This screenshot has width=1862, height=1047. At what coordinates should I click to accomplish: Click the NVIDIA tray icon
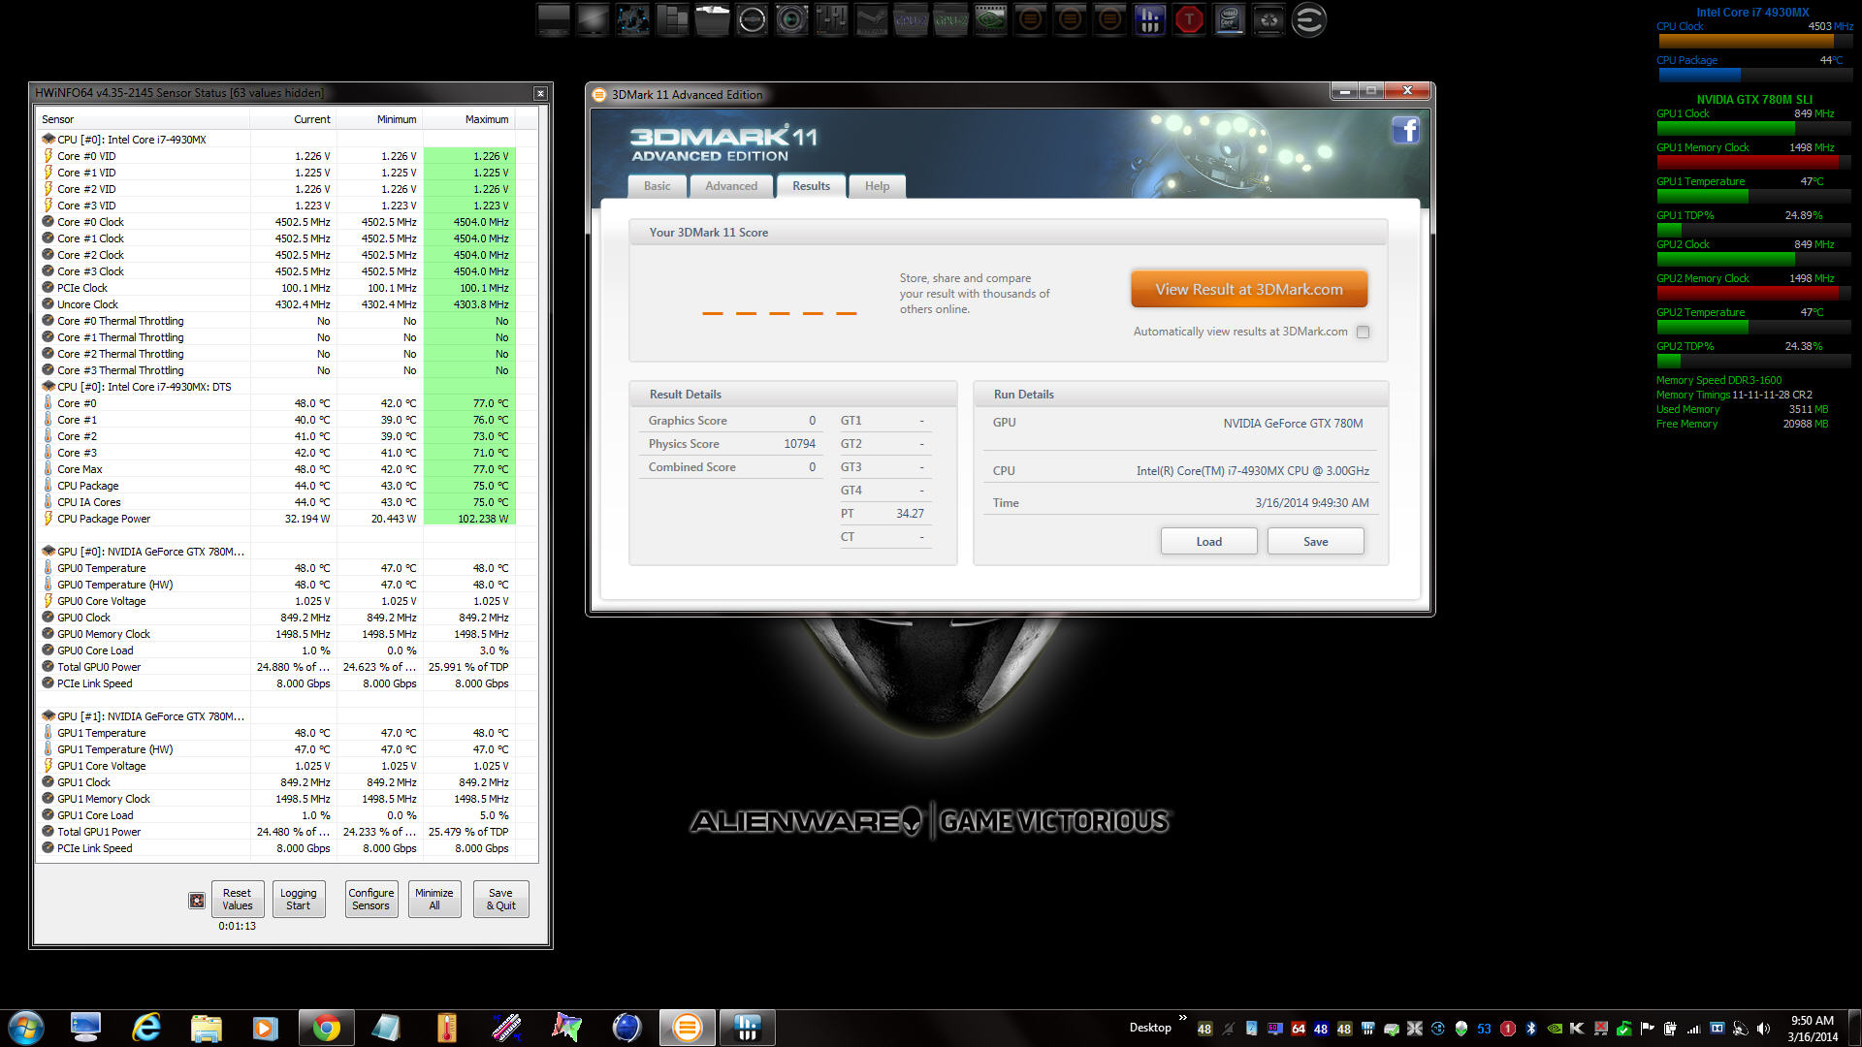pyautogui.click(x=1555, y=1029)
